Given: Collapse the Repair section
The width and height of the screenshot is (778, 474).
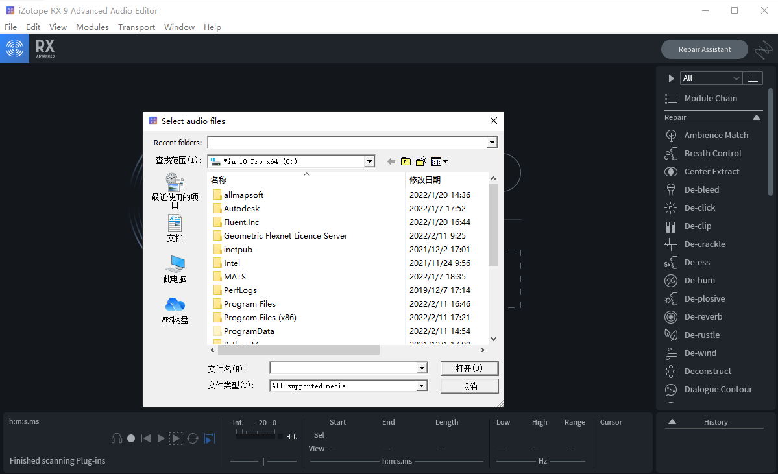Looking at the screenshot, I should (757, 117).
